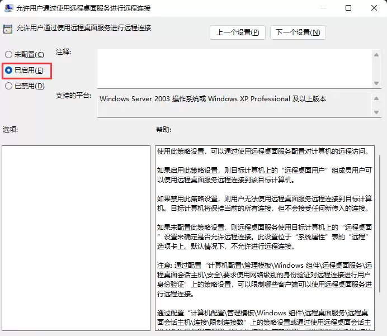Click inside the 选项 options panel
Screen dimensions: 387x336
(76, 238)
